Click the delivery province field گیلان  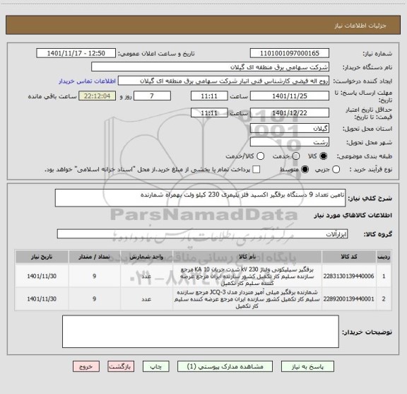[x=290, y=129]
